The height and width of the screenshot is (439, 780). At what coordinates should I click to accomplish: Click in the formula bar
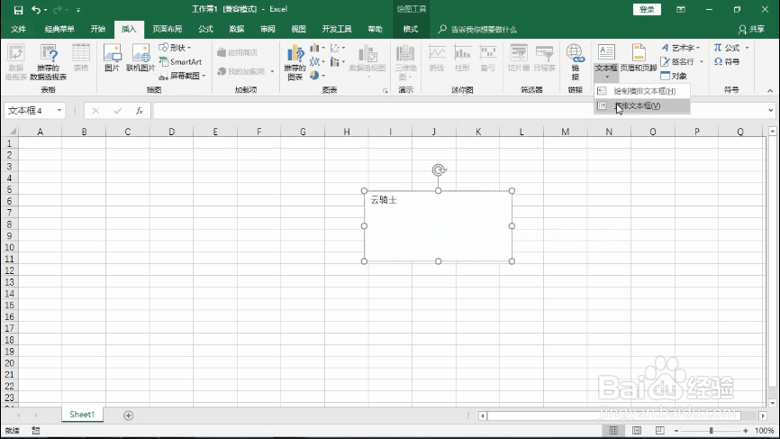click(x=458, y=111)
